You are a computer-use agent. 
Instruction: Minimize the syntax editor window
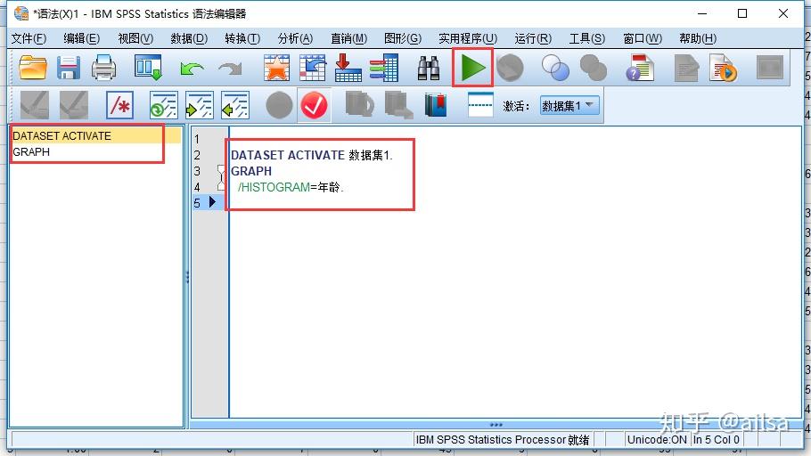[702, 13]
